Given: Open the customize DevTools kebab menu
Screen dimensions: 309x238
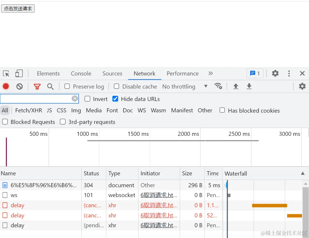Looking at the screenshot, I should pos(289,73).
